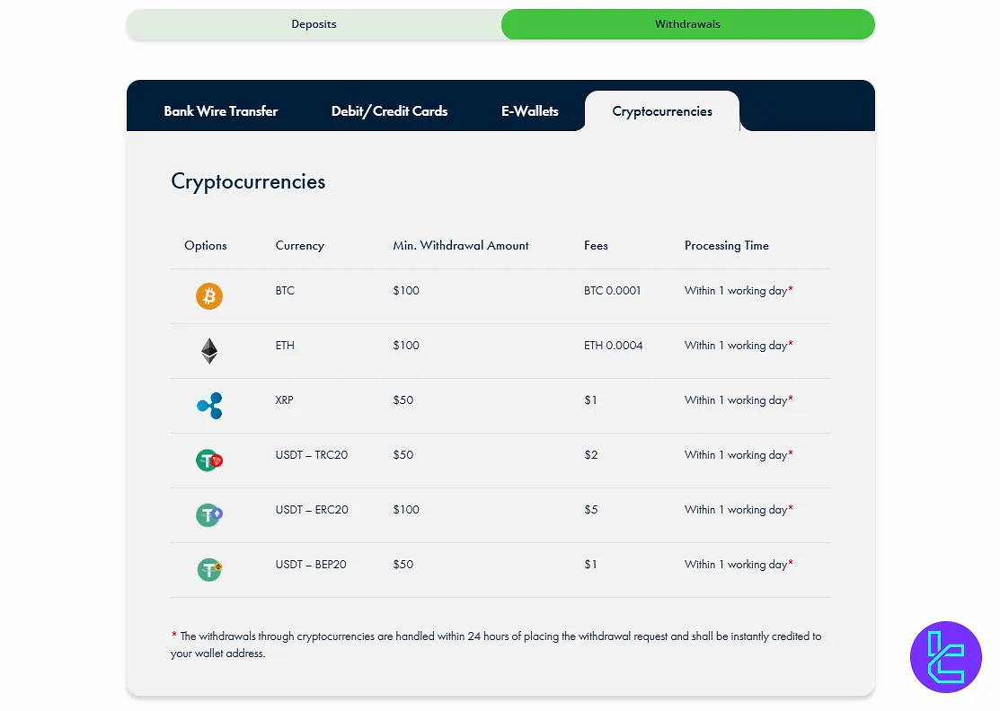Click the USDT TRC20 Tether icon
Viewport: 1000px width, 711px height.
tap(209, 460)
